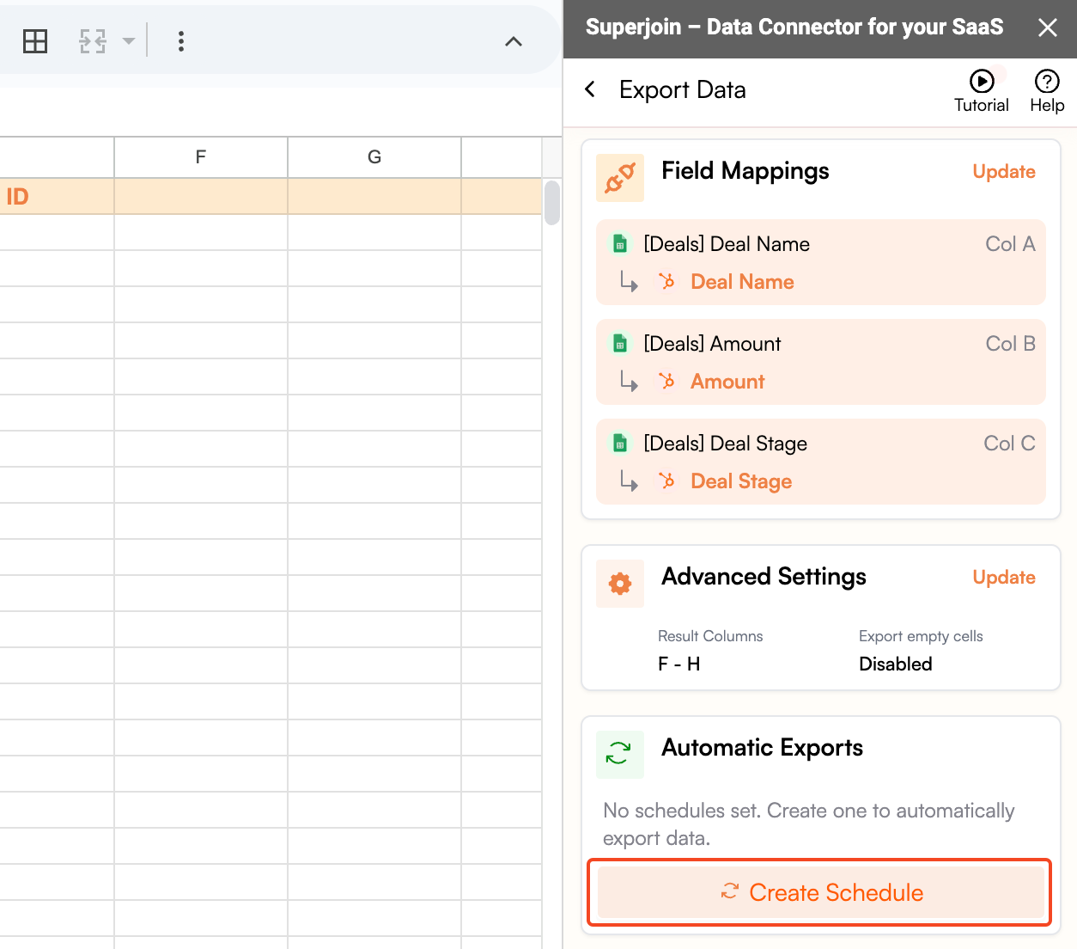
Task: Click the Field Mappings heading
Action: pos(745,171)
